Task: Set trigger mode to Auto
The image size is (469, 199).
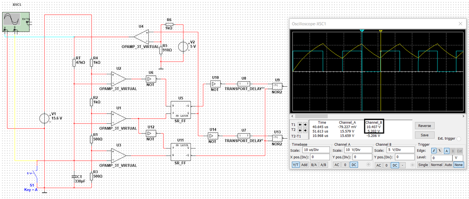Action: pos(448,165)
